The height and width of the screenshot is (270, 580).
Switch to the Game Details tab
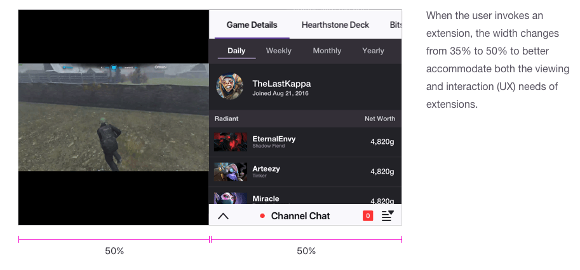pos(252,25)
